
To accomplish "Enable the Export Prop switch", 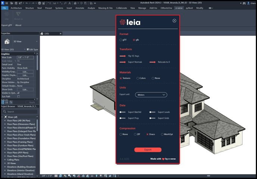I will pos(123,118).
